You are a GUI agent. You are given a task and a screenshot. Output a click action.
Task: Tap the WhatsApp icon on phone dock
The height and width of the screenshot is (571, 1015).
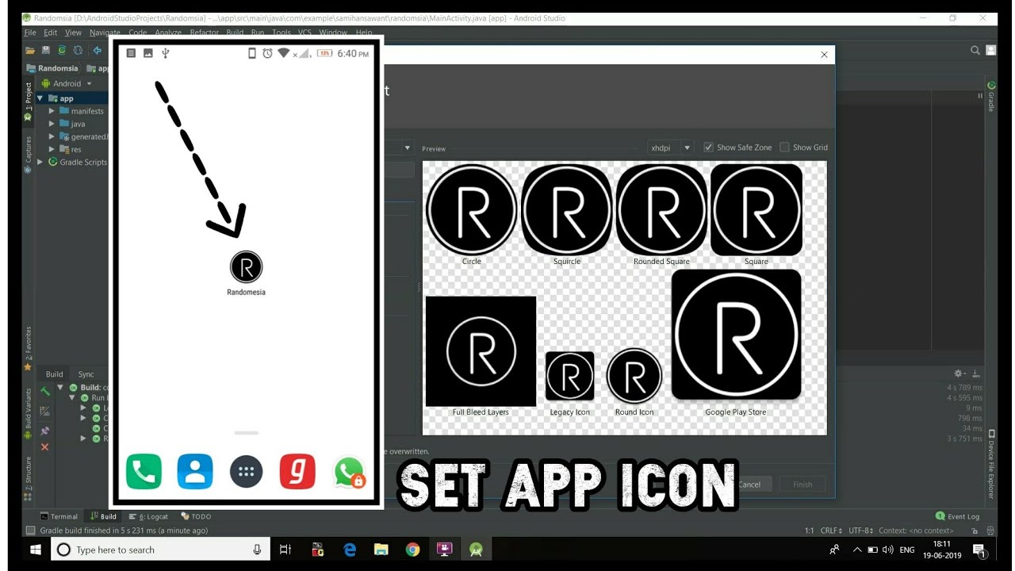point(349,471)
